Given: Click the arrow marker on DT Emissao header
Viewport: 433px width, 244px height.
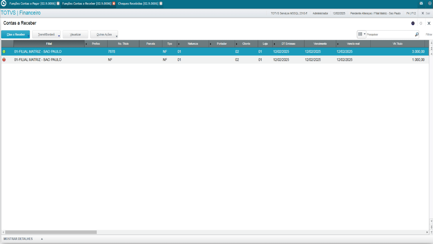Looking at the screenshot, I should tap(274, 44).
